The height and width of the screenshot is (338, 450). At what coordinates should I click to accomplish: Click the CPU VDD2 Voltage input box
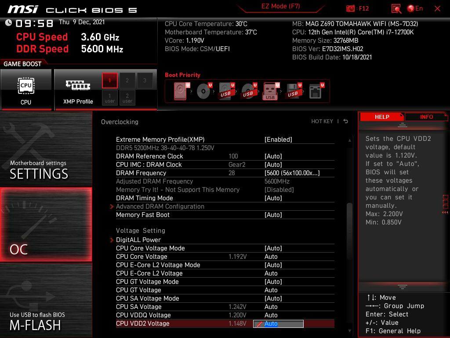point(278,323)
